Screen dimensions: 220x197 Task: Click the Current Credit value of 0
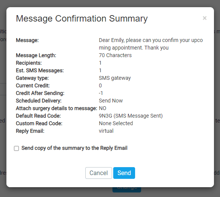100,85
